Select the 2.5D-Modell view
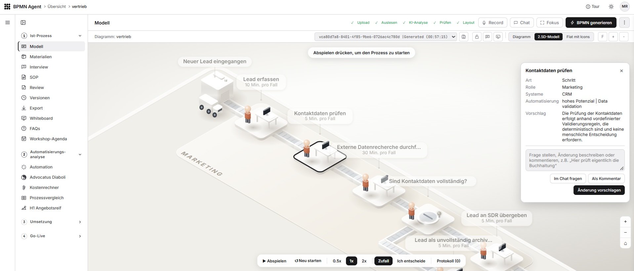Image resolution: width=634 pixels, height=271 pixels. point(548,37)
